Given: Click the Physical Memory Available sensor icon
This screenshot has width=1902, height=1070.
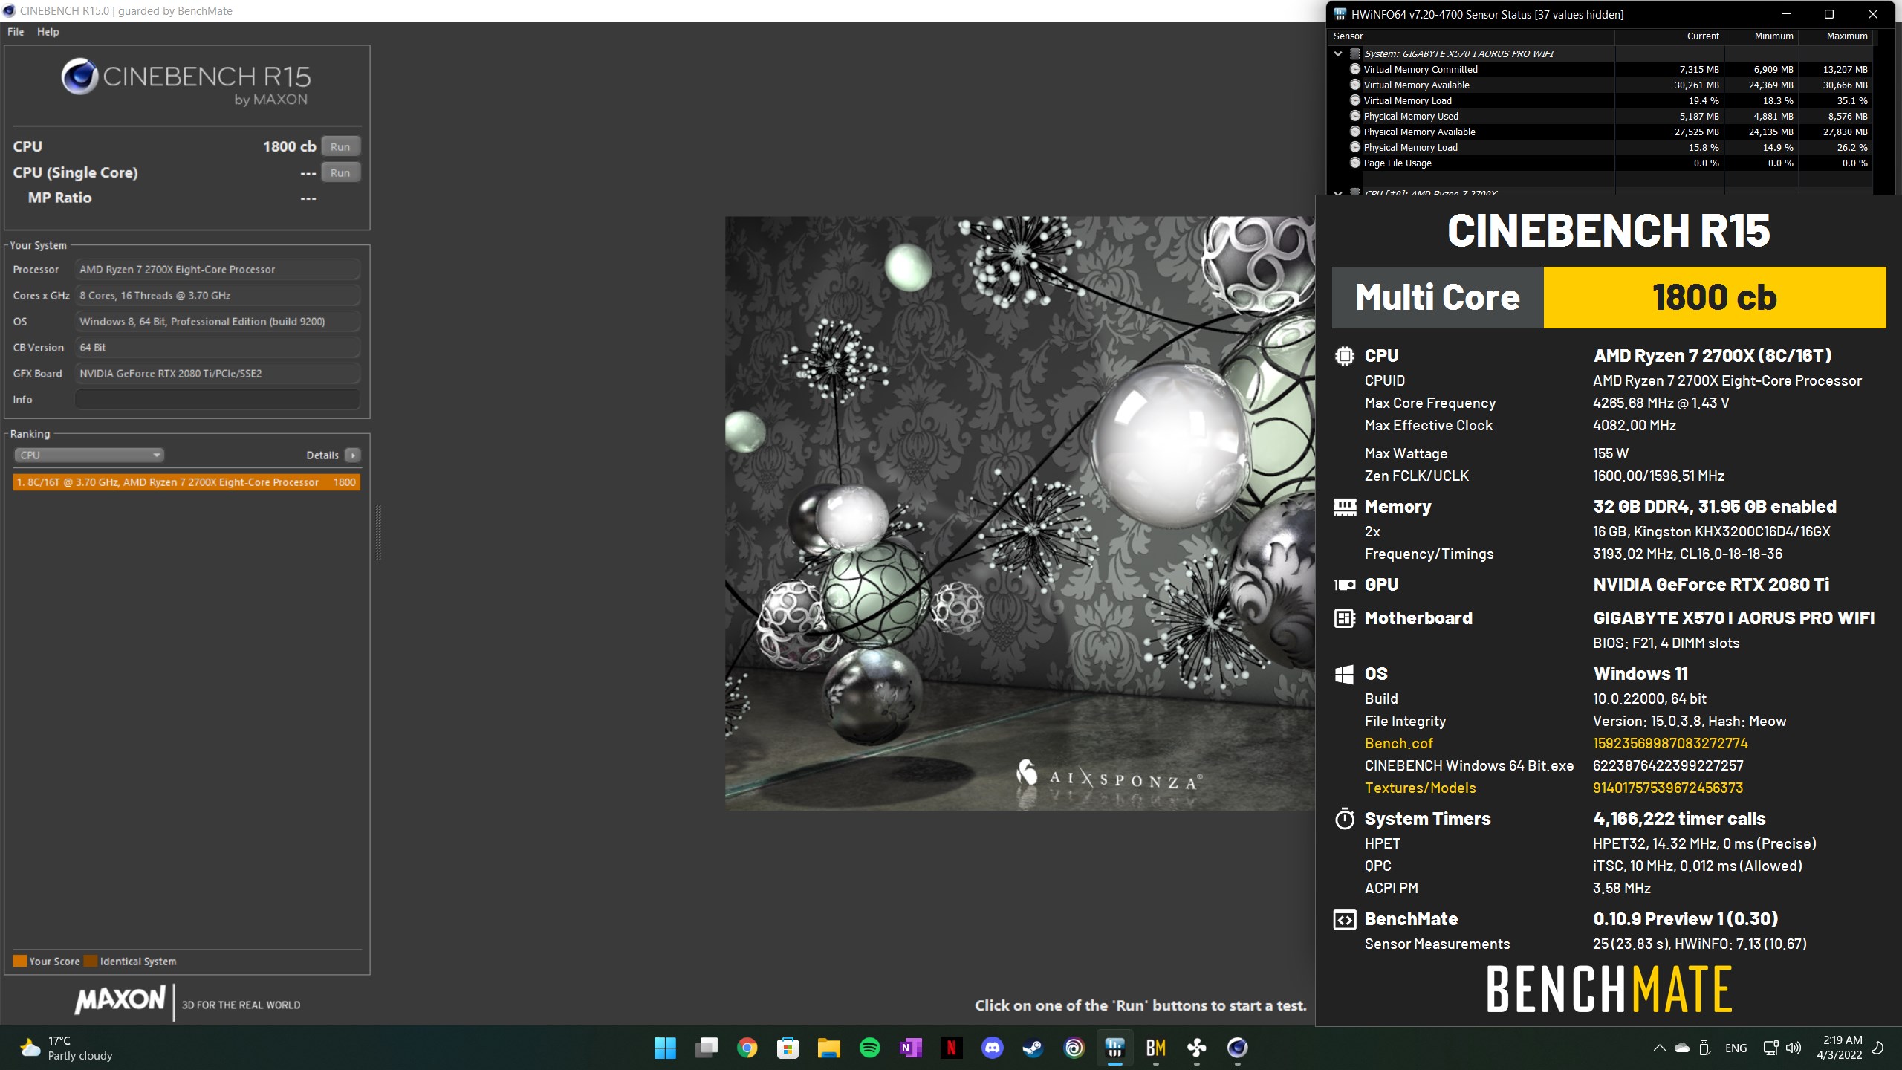Looking at the screenshot, I should [x=1355, y=132].
